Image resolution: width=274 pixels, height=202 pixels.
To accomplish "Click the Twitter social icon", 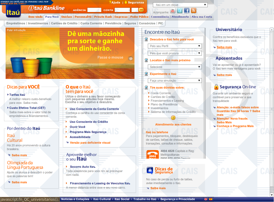I will (x=180, y=11).
